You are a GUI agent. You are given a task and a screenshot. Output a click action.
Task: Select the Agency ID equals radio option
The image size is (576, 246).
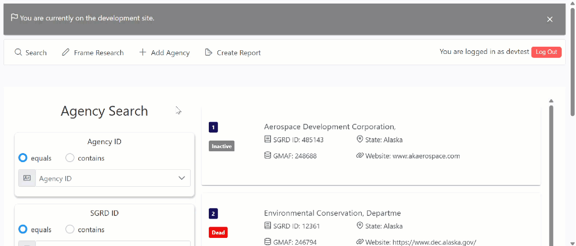pos(22,158)
